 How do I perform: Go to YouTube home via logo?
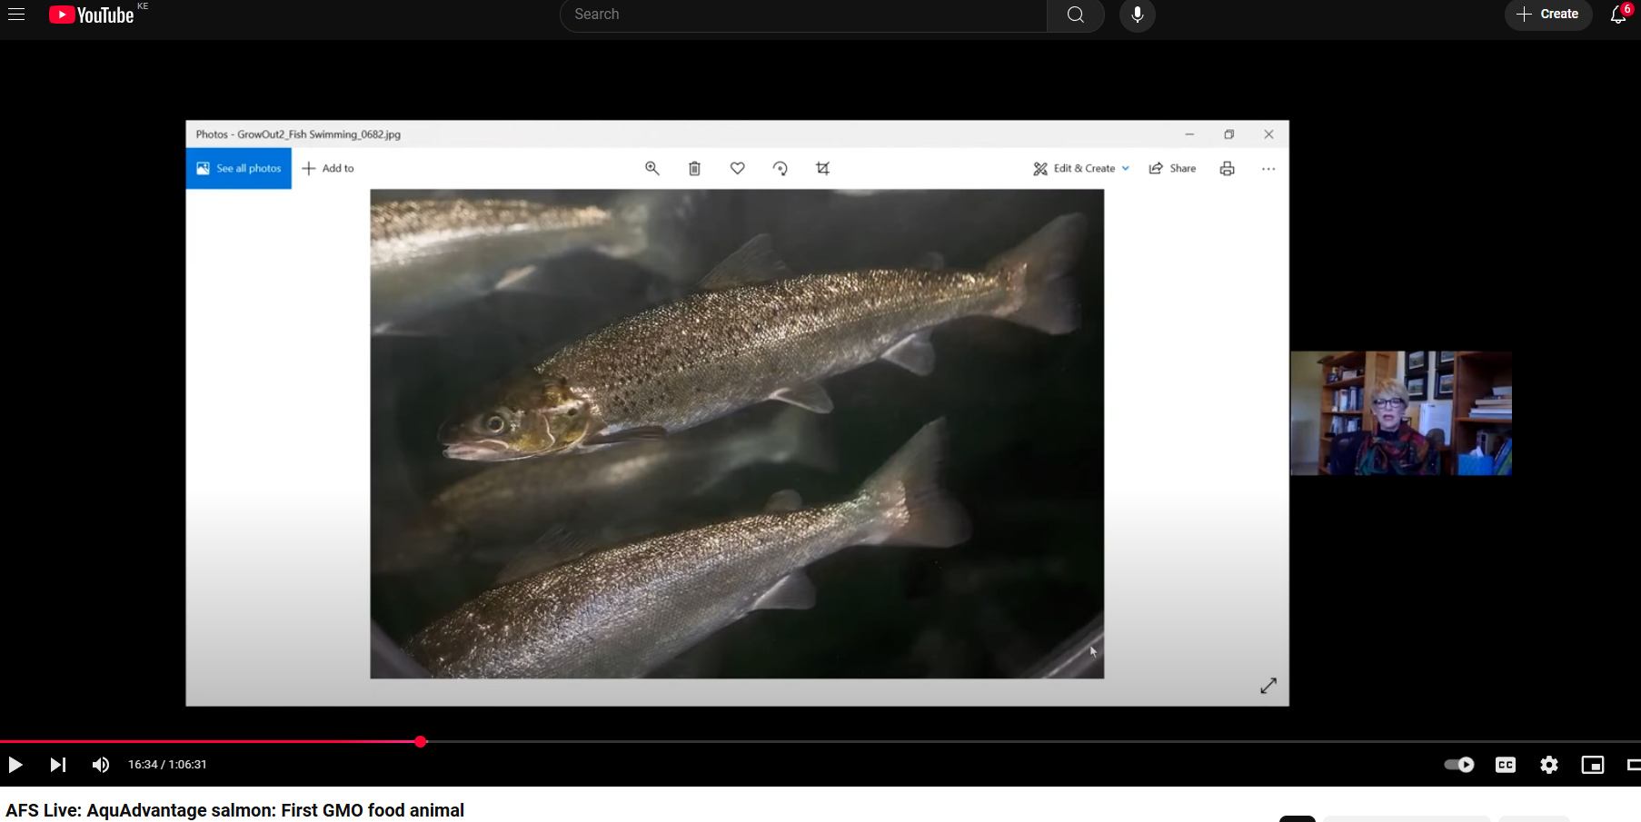click(91, 15)
